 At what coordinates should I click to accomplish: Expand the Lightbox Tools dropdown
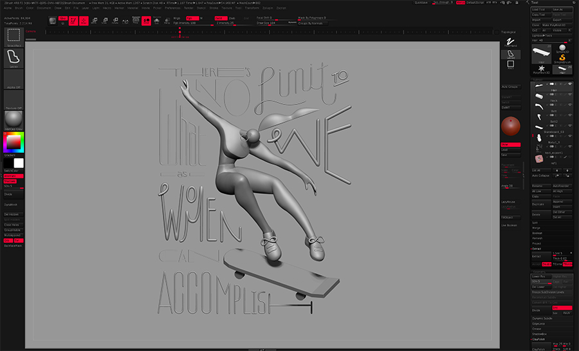552,35
